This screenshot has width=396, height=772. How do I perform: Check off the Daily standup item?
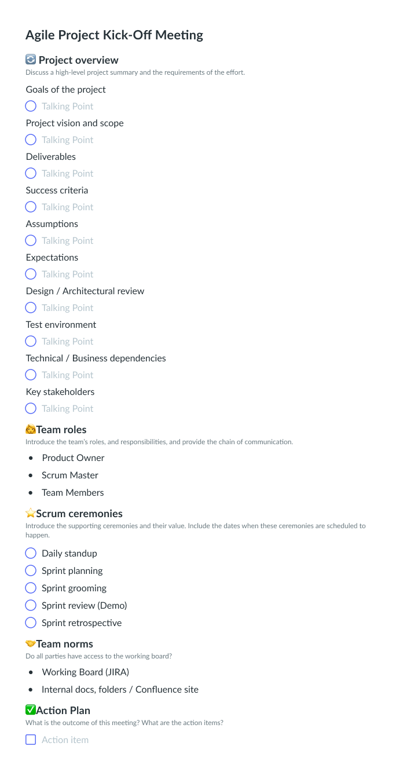(x=31, y=553)
